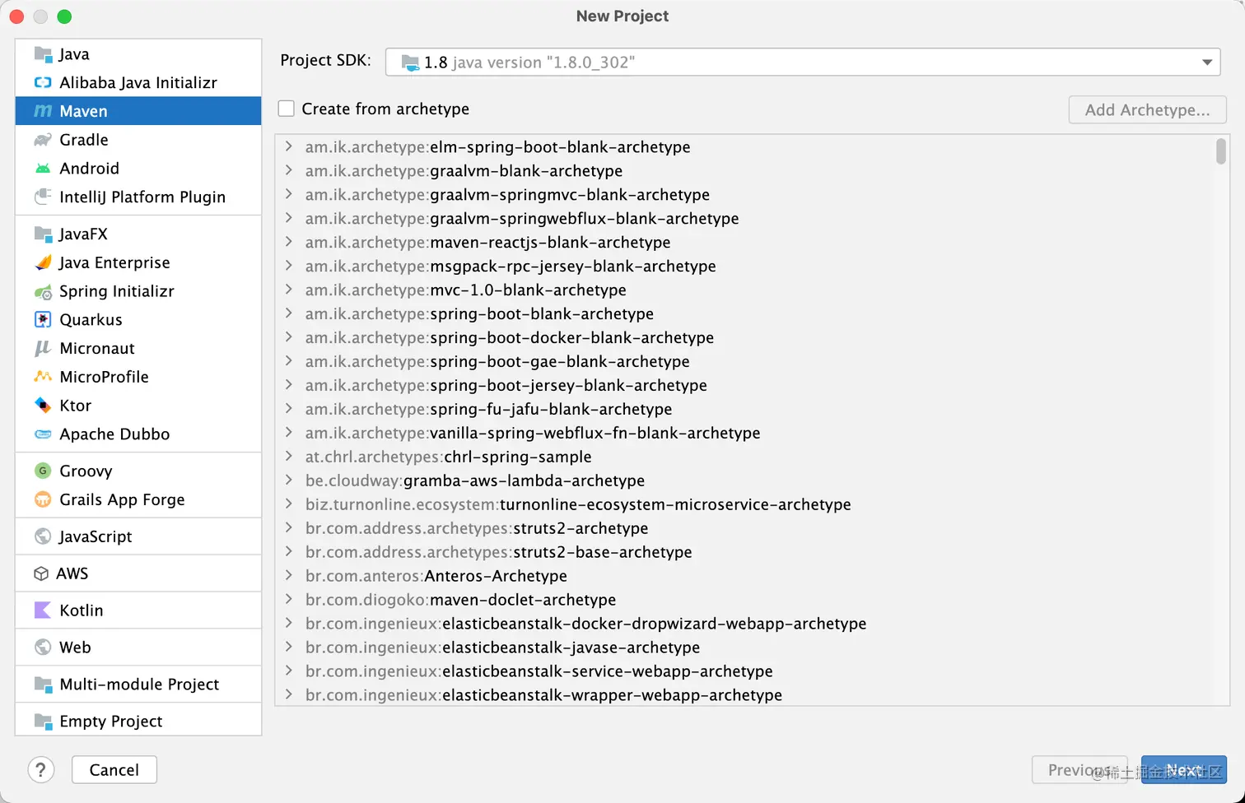Select the Gradle elephant icon
The height and width of the screenshot is (803, 1245).
coord(43,140)
